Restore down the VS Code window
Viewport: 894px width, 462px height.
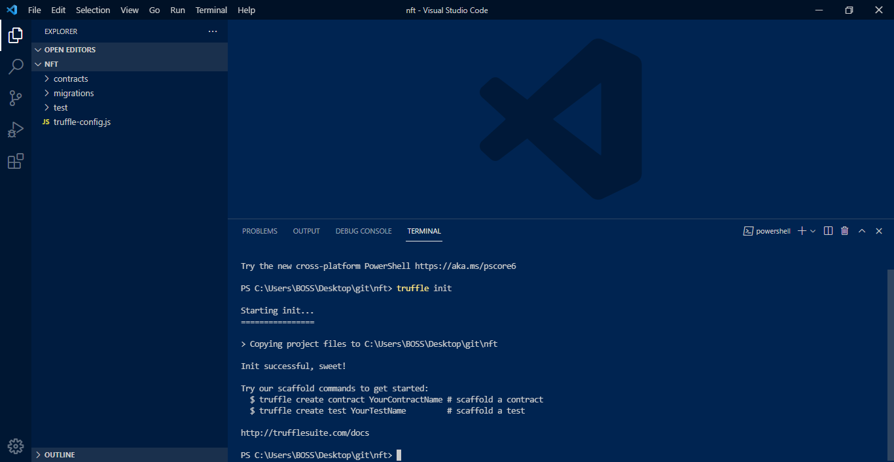coord(849,10)
